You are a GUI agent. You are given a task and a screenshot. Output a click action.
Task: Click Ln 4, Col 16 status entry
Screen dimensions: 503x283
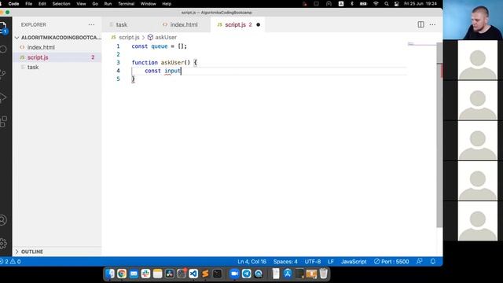pyautogui.click(x=251, y=262)
